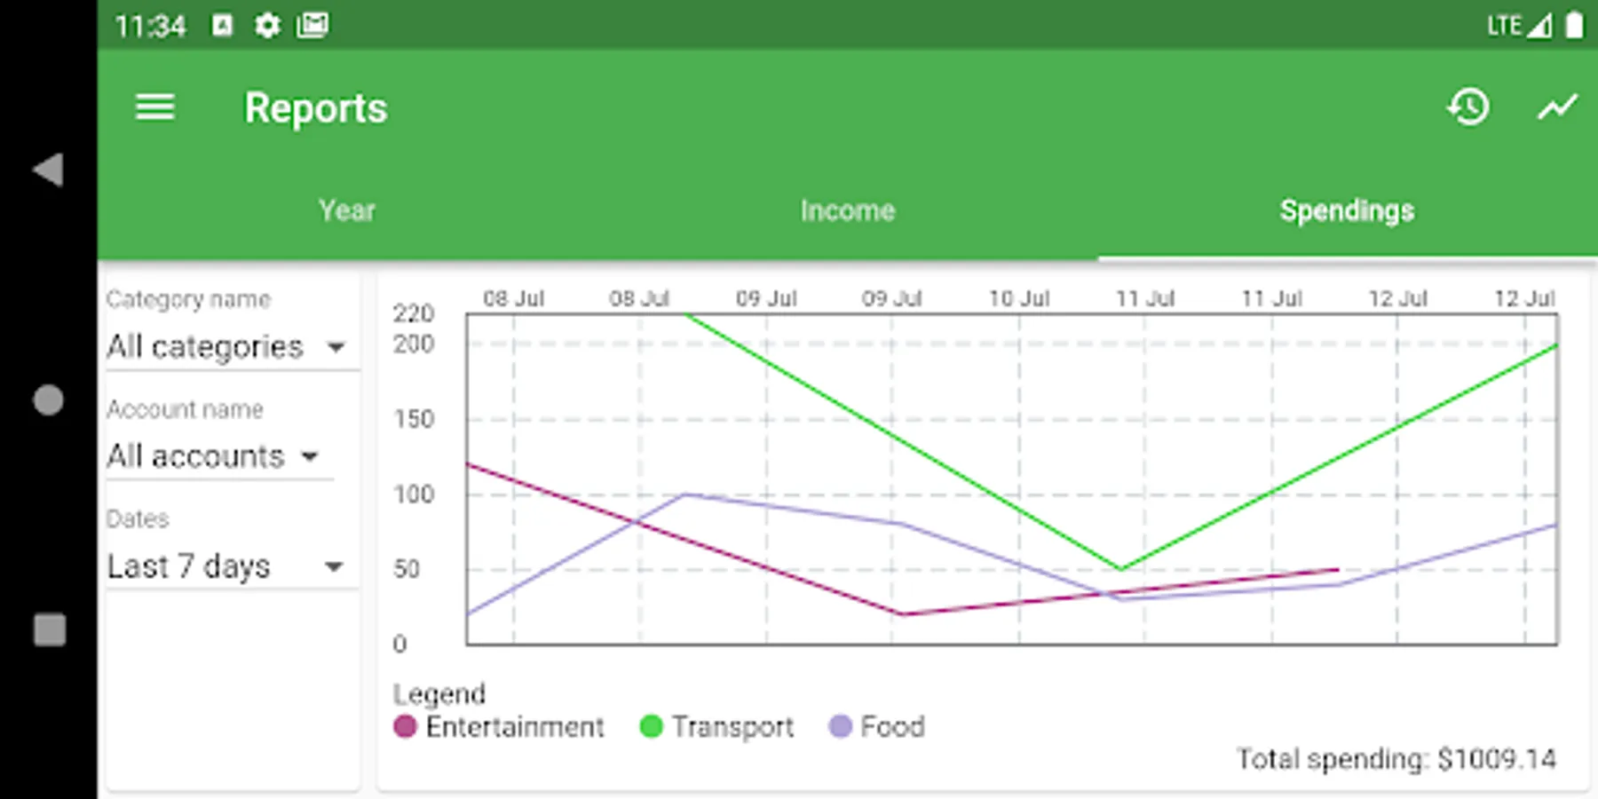Open the All categories dropdown
Viewport: 1598px width, 799px height.
click(226, 346)
